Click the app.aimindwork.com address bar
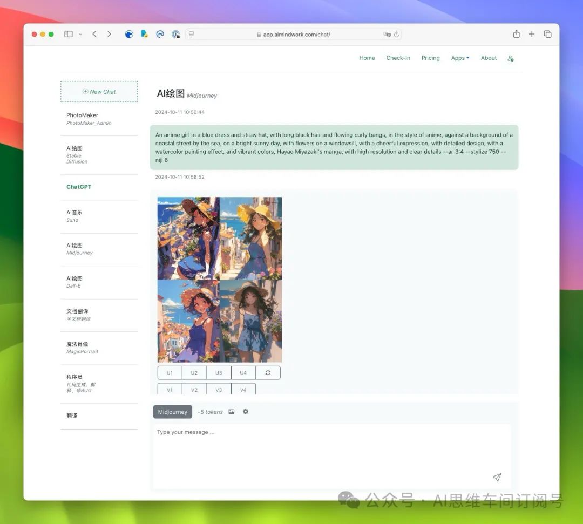Screen dimensions: 583x524 click(293, 34)
